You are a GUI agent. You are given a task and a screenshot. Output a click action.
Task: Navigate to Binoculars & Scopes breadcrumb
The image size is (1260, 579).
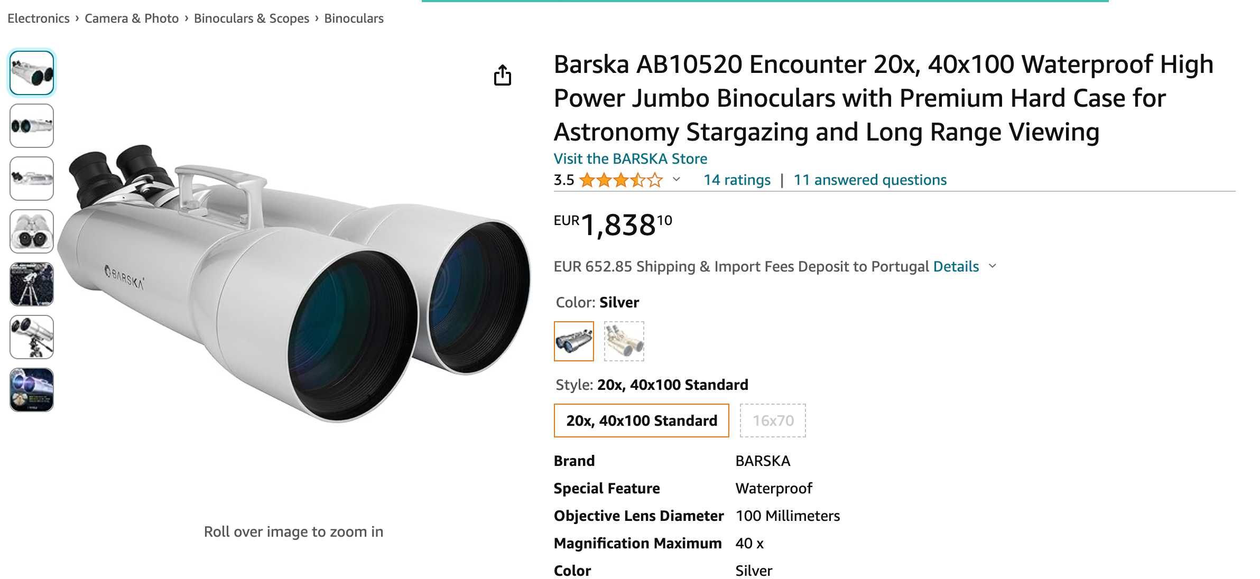252,18
